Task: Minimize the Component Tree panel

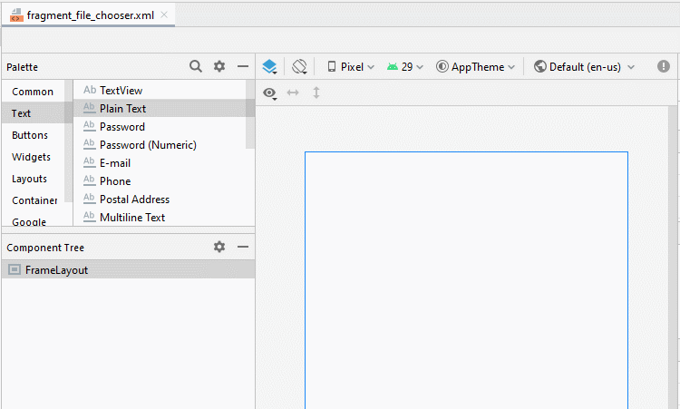Action: click(243, 247)
